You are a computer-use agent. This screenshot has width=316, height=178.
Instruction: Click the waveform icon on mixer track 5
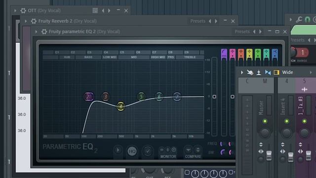304,89
